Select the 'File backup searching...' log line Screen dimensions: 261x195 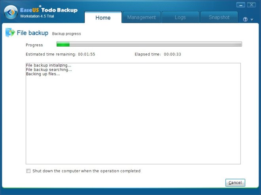(49, 70)
